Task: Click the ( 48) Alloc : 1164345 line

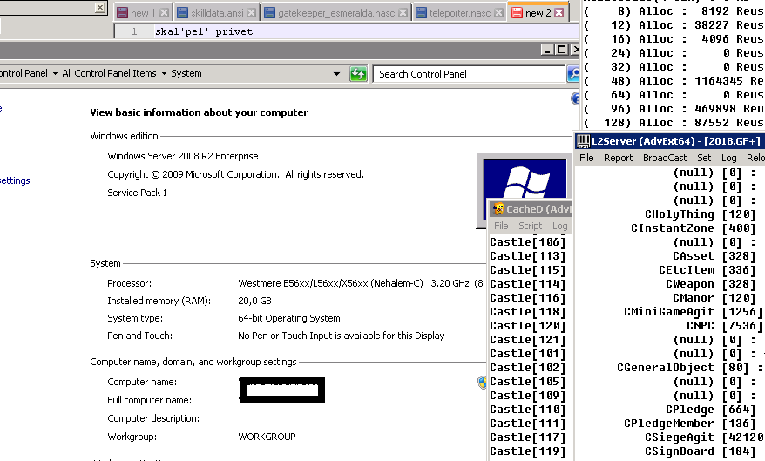Action: [674, 81]
